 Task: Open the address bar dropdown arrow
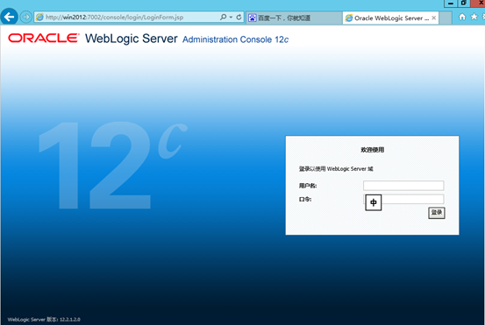click(231, 18)
